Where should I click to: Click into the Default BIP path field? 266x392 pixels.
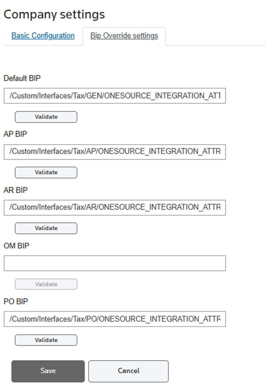coord(115,96)
